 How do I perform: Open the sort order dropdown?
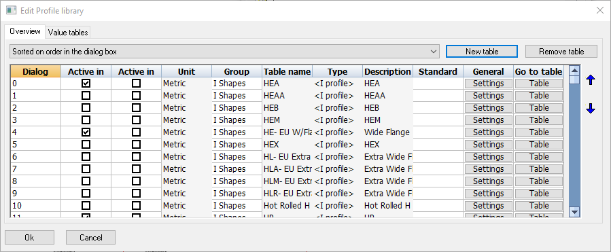pos(224,52)
